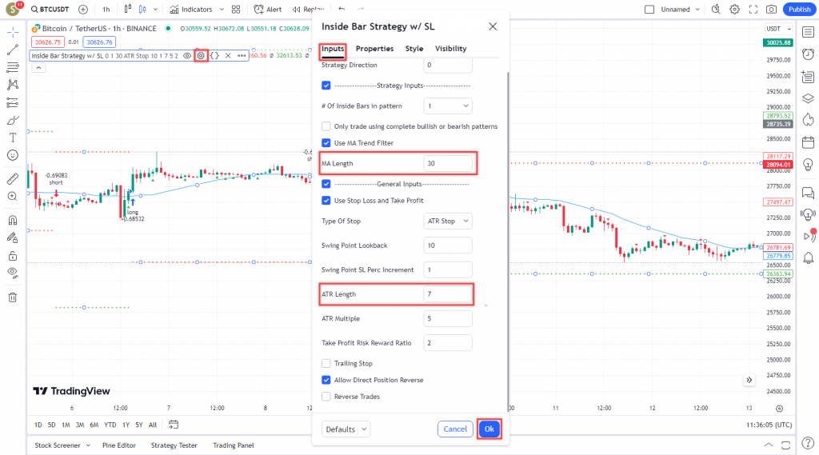
Task: Open the chart type dropdown arrow
Action: click(x=155, y=10)
